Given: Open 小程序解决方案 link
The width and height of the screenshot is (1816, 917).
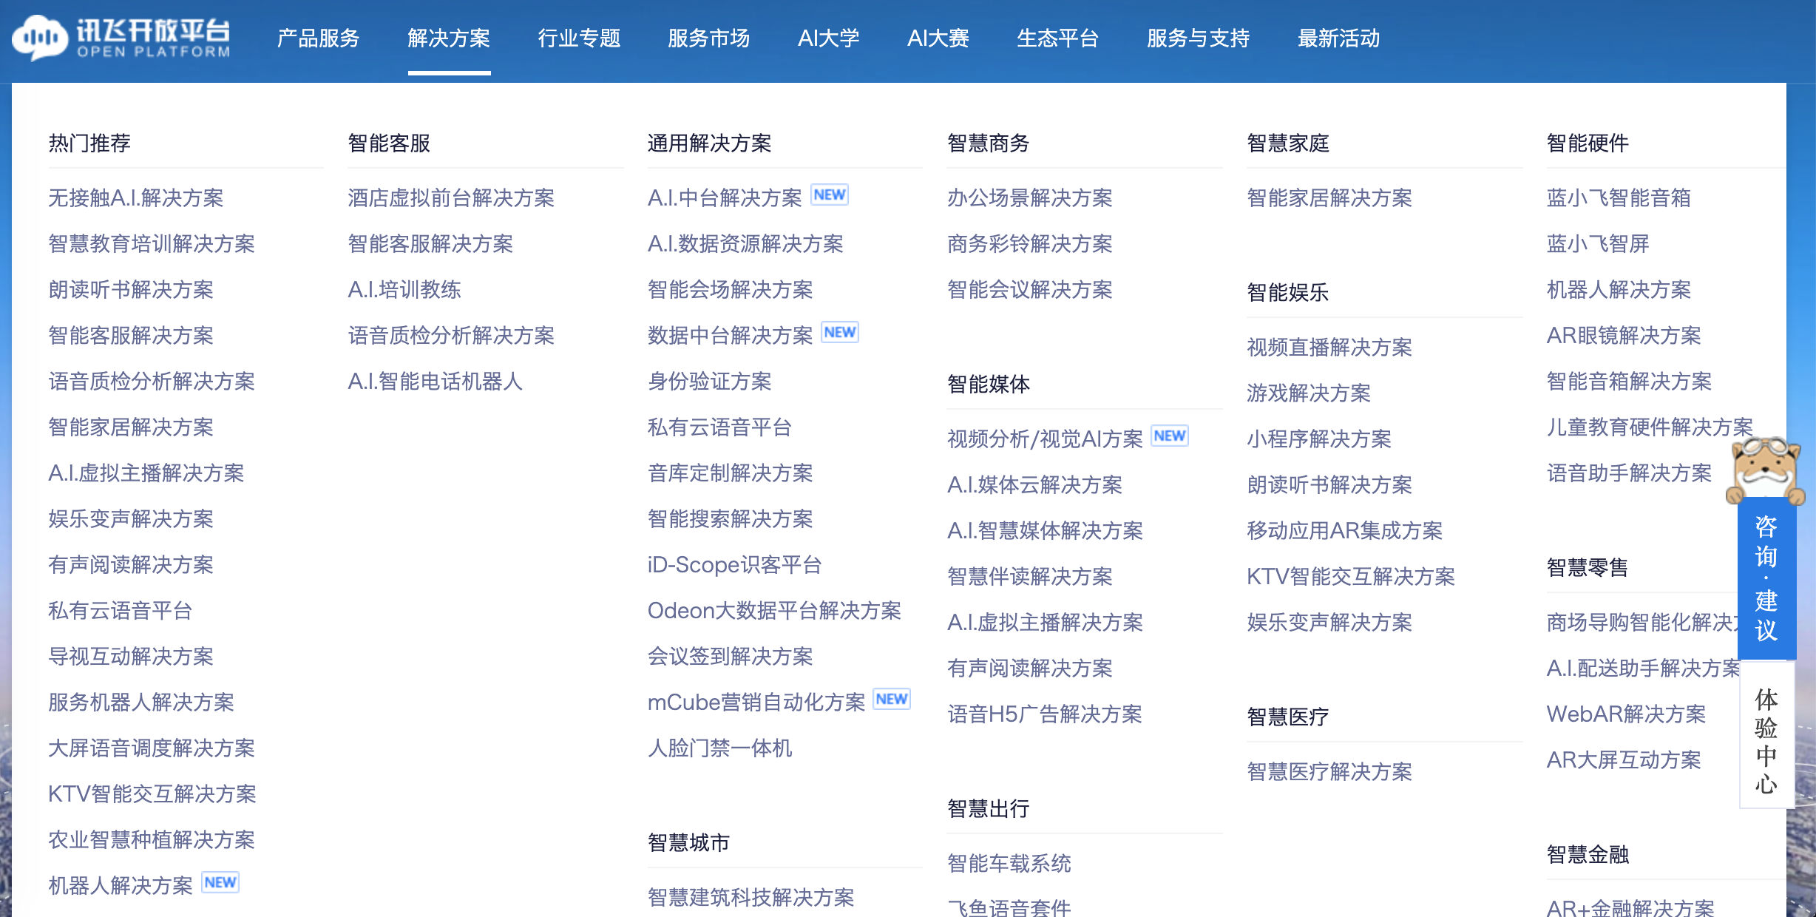Looking at the screenshot, I should click(x=1319, y=439).
